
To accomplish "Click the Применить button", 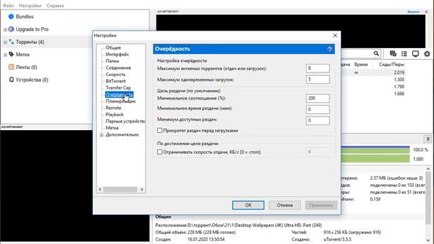I will pos(321,205).
